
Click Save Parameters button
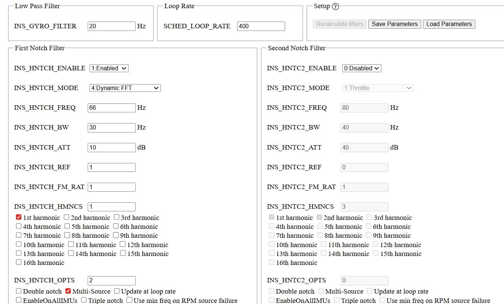point(395,24)
